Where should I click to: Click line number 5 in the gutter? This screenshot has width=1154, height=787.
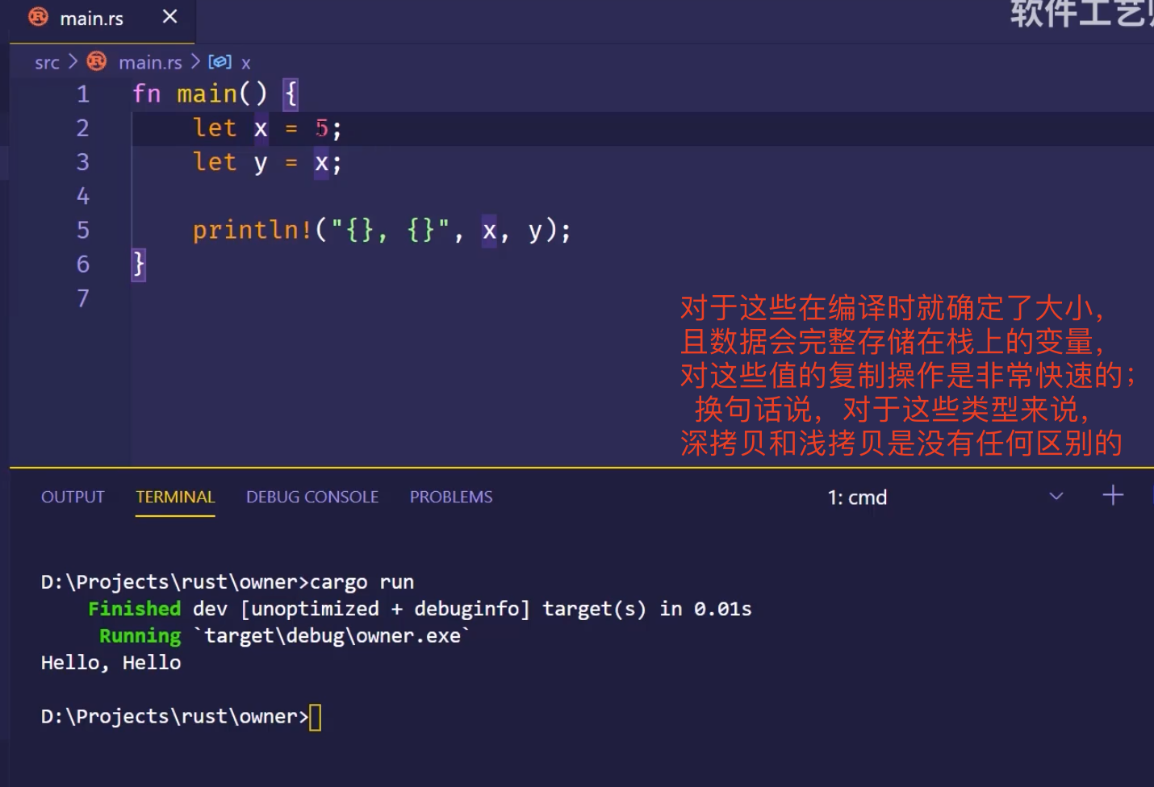(x=82, y=231)
